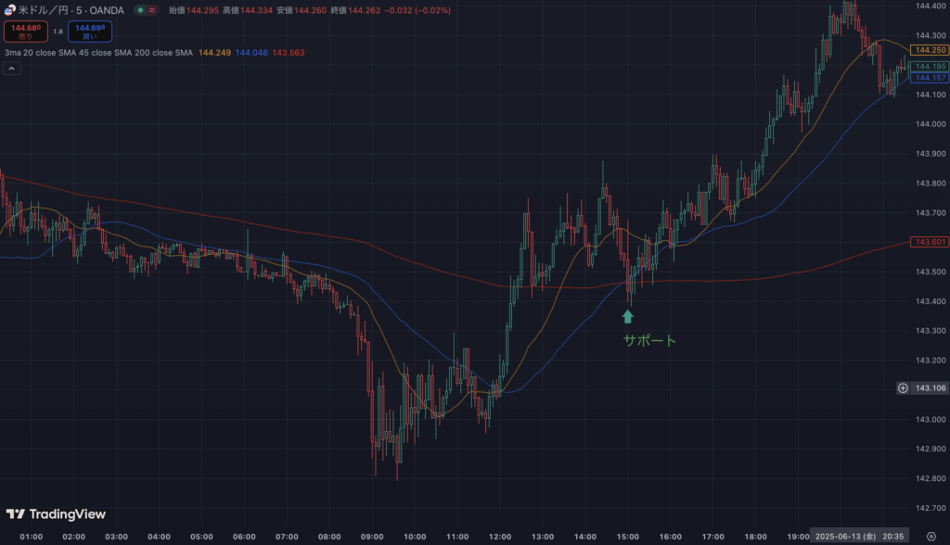Click the blue buy button at 144.698
Screen dimensions: 950x545
tap(89, 31)
